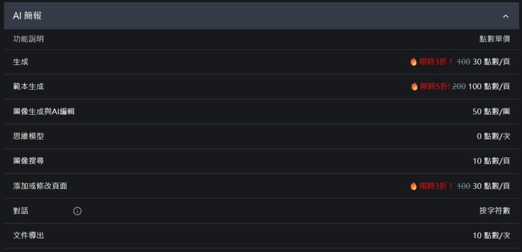The width and height of the screenshot is (522, 252).
Task: Click the 限時5折 promotion text
Action: (435, 87)
